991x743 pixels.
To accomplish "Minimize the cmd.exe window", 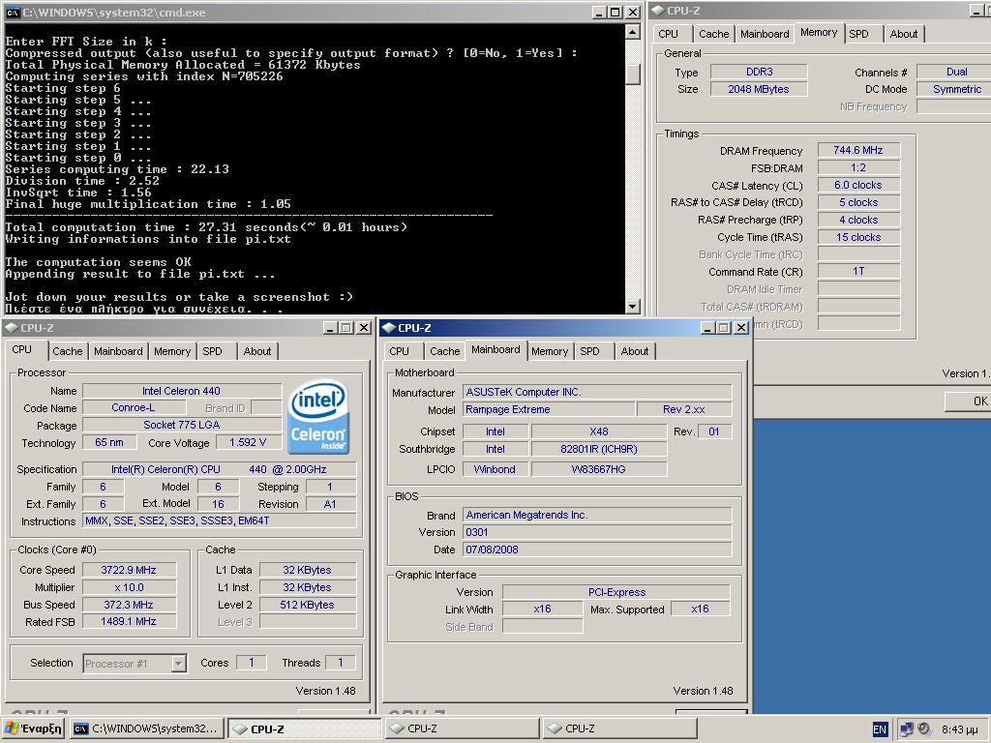I will coord(600,12).
